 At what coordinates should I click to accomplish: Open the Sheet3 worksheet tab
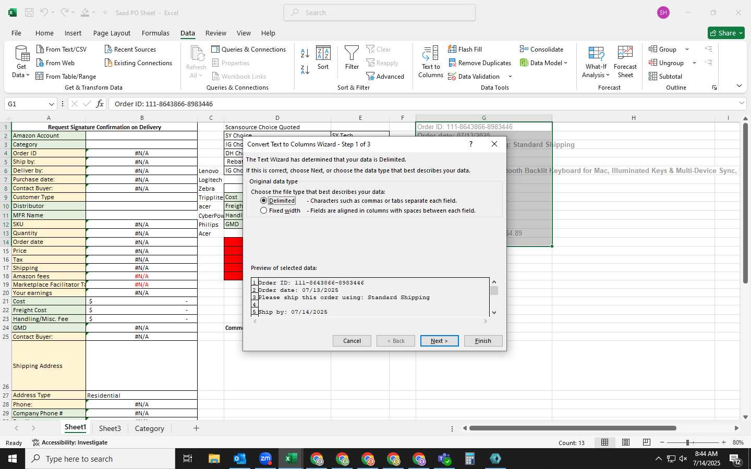click(110, 428)
